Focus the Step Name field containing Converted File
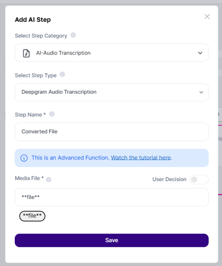Screen dimensions: 222x266 coord(112,132)
